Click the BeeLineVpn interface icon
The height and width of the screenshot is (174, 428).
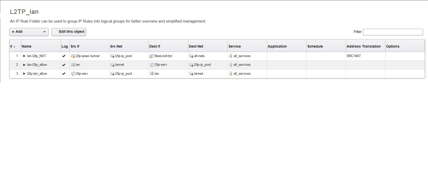pyautogui.click(x=152, y=56)
